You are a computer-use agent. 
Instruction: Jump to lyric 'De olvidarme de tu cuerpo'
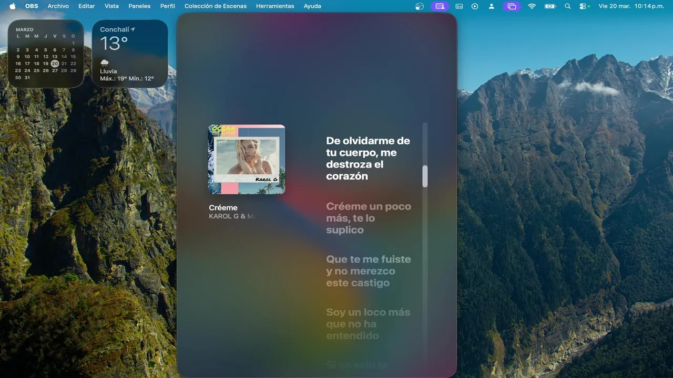tap(368, 159)
